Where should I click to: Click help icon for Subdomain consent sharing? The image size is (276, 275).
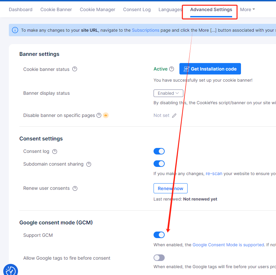(89, 164)
